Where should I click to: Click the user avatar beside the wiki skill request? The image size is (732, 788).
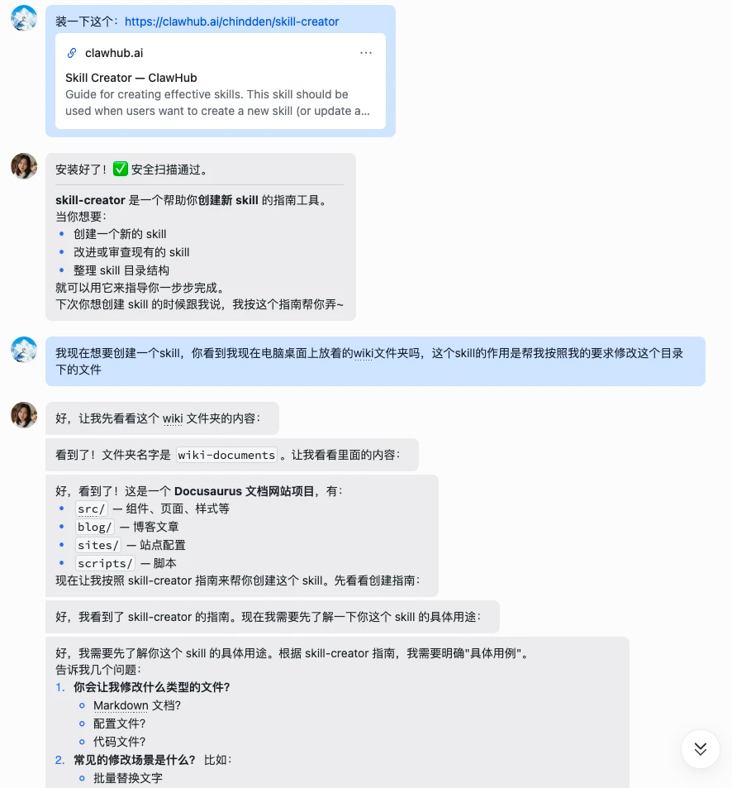[24, 349]
